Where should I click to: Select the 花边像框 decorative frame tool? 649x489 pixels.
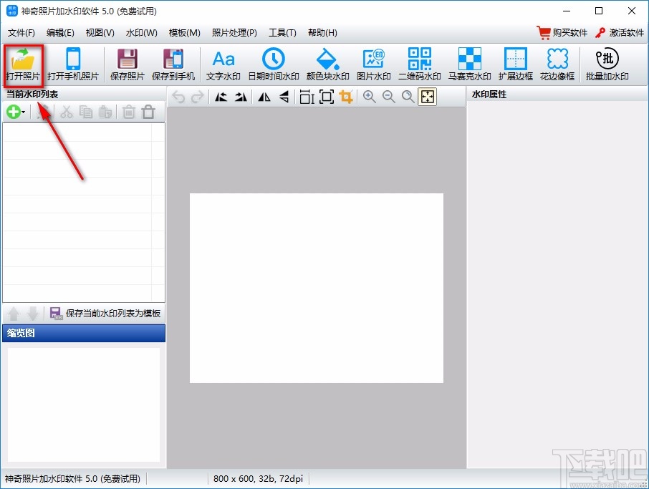(x=557, y=64)
